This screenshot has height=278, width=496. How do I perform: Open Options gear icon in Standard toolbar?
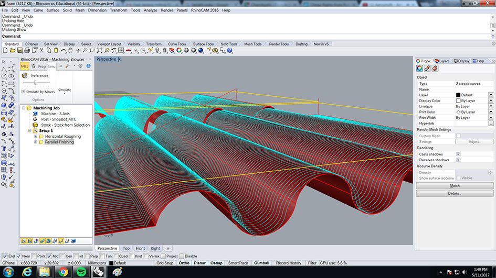[x=215, y=50]
